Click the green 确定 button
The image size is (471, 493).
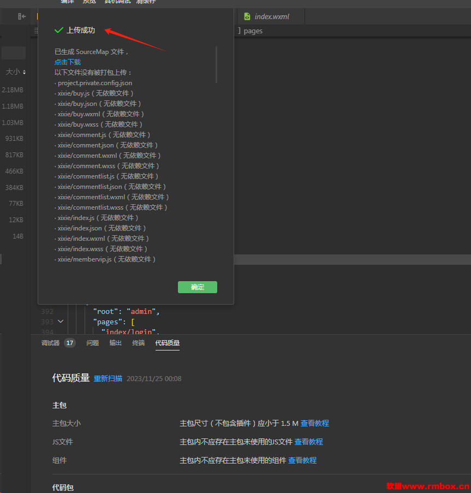(x=198, y=287)
